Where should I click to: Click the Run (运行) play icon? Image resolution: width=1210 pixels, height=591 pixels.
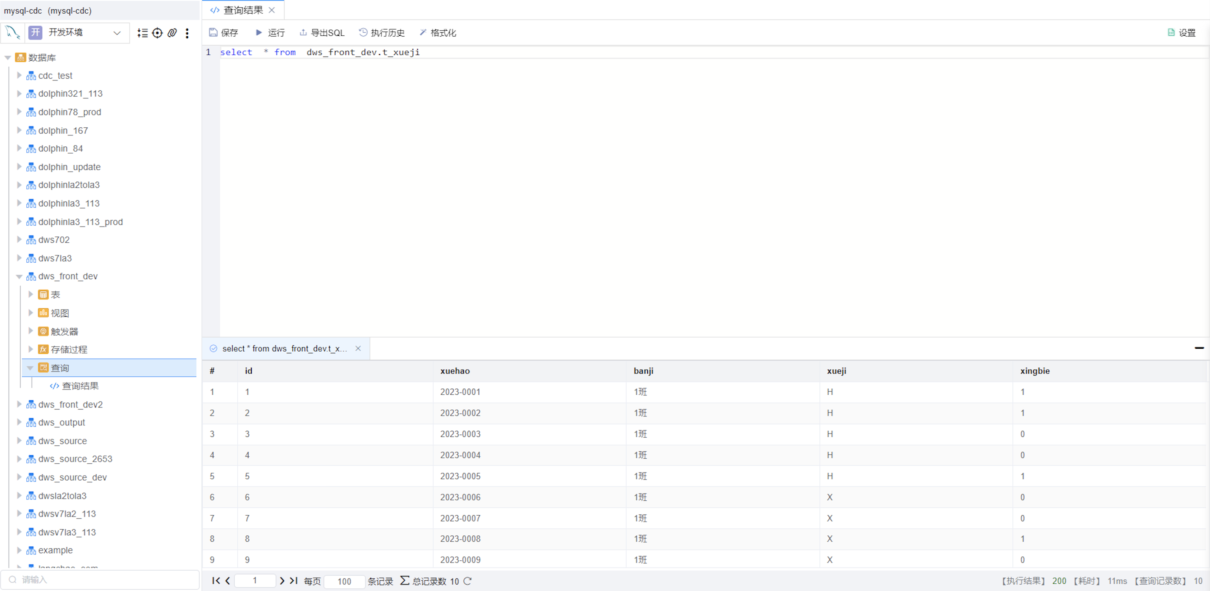coord(259,32)
